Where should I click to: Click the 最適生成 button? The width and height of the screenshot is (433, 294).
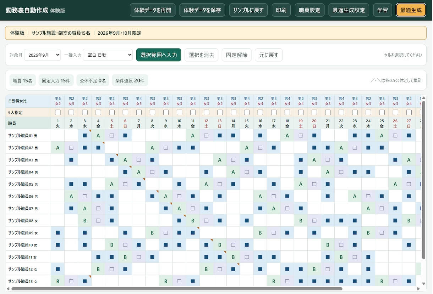coord(411,10)
